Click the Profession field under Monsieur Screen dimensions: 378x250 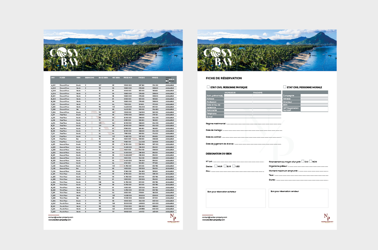[238, 102]
